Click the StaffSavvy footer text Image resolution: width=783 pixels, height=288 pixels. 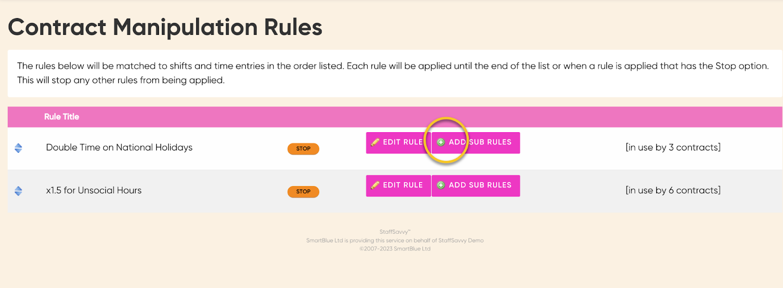point(394,232)
